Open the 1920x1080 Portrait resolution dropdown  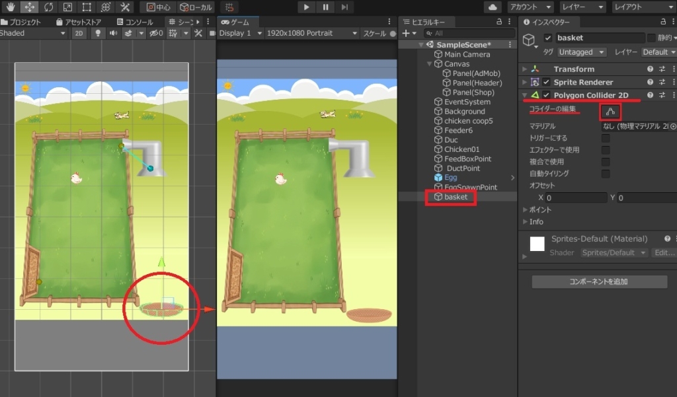312,33
